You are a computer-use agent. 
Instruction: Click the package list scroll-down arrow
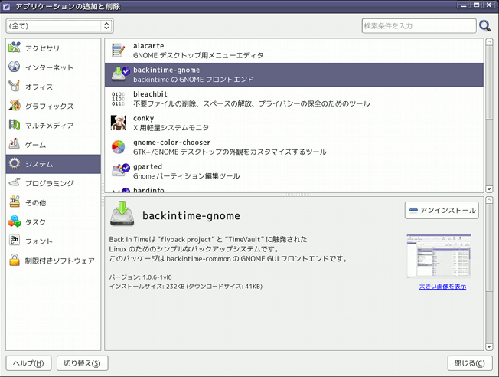(489, 189)
